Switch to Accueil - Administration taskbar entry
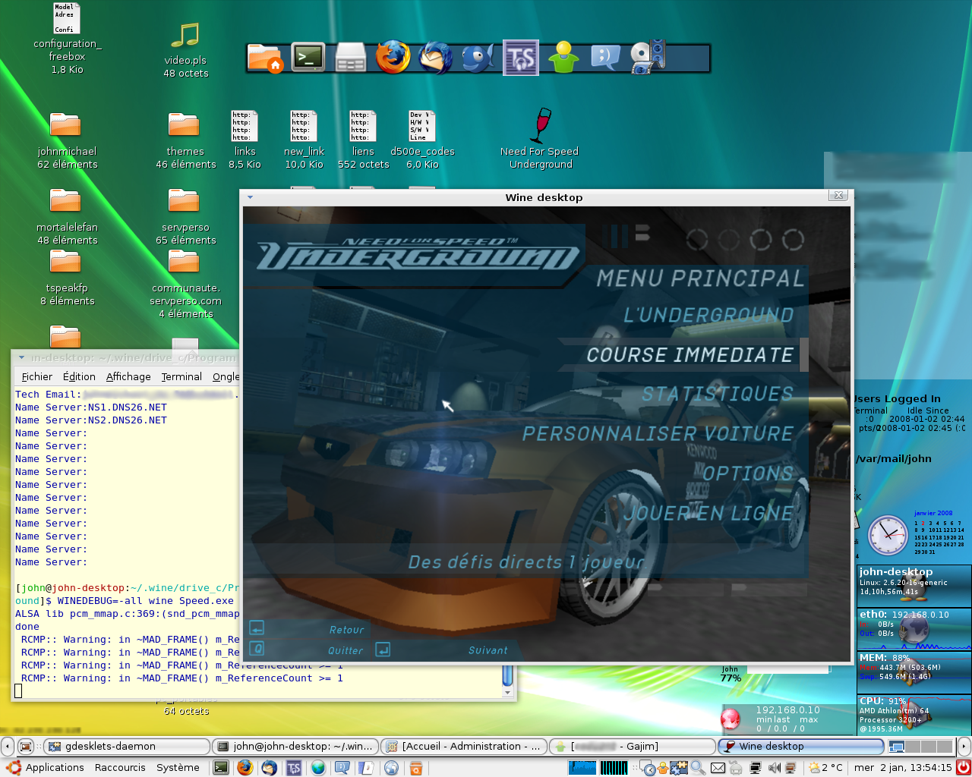 [463, 747]
